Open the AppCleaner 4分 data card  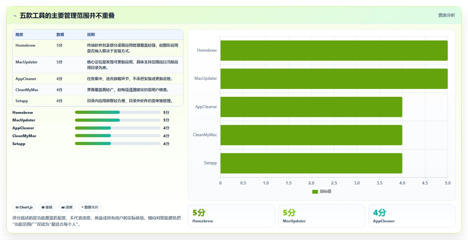(x=412, y=216)
